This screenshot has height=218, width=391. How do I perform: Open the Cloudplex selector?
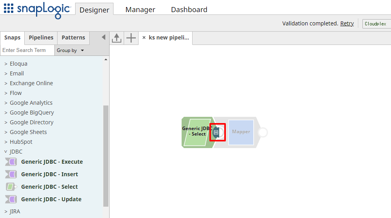[377, 24]
